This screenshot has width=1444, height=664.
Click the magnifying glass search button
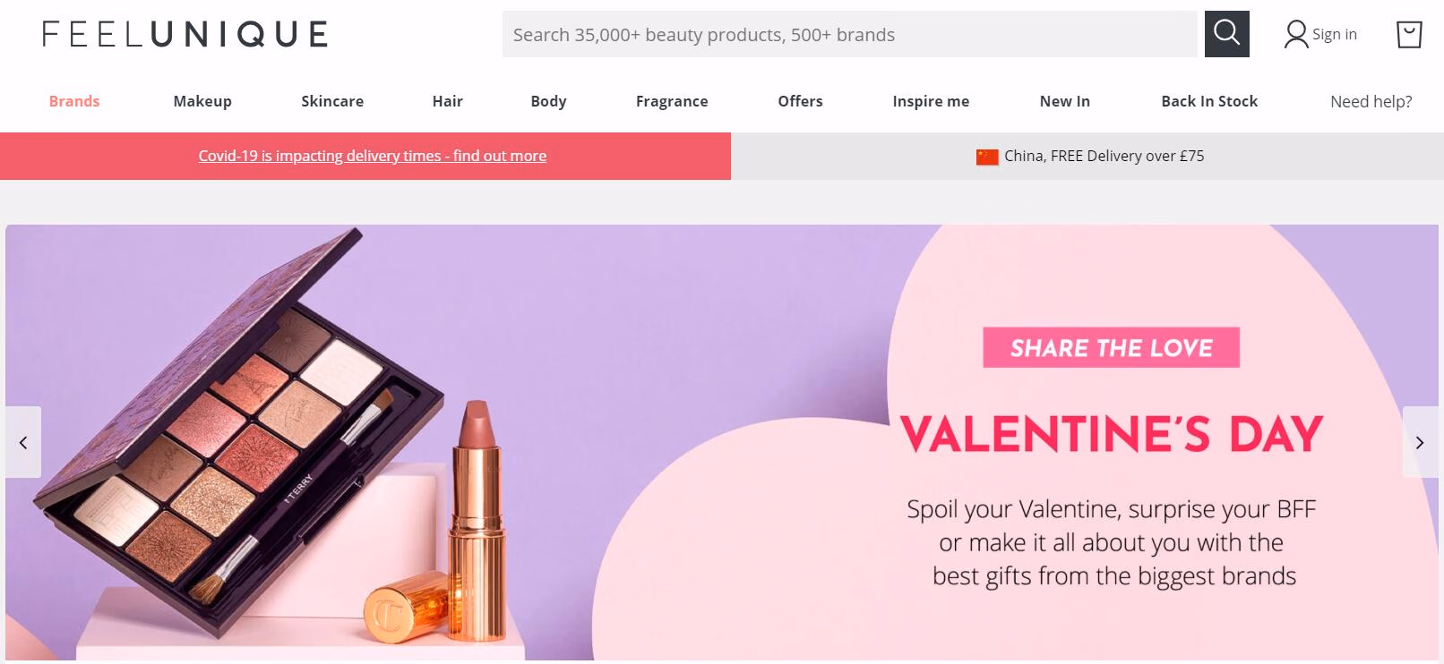(x=1226, y=34)
